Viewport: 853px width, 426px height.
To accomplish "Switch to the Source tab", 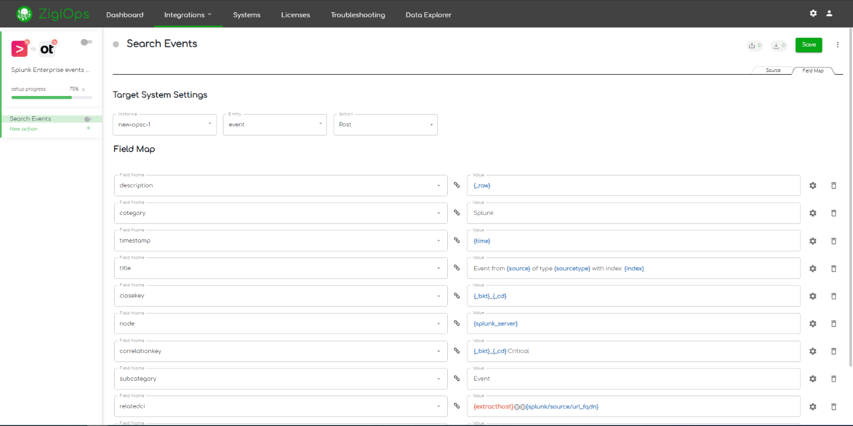I will pyautogui.click(x=773, y=70).
